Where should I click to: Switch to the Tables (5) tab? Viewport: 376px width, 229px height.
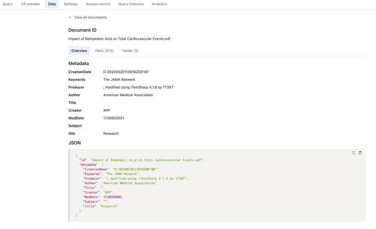[130, 50]
